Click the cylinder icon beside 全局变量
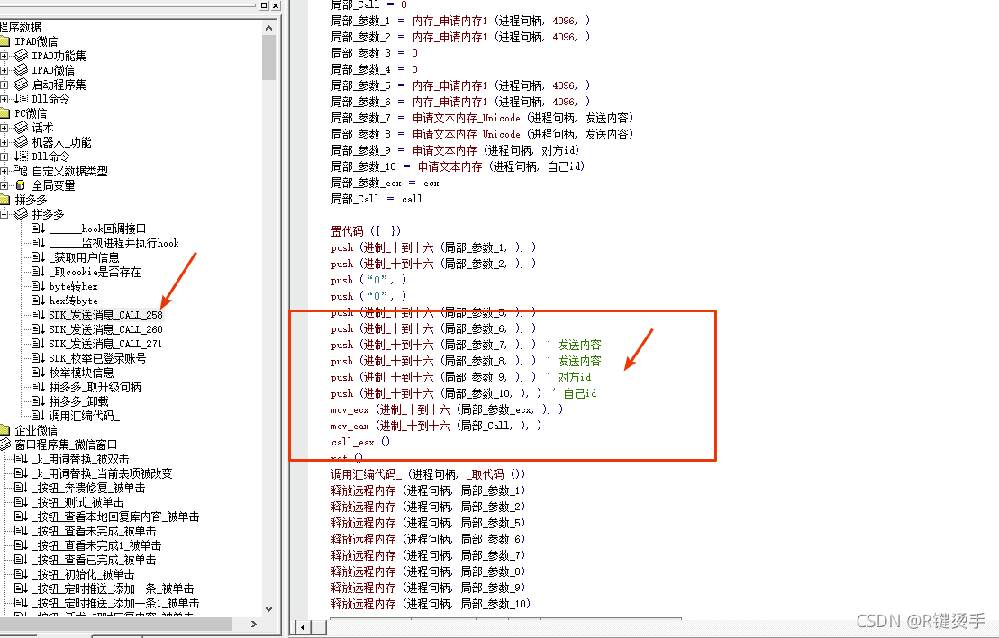The image size is (999, 638). click(x=21, y=185)
